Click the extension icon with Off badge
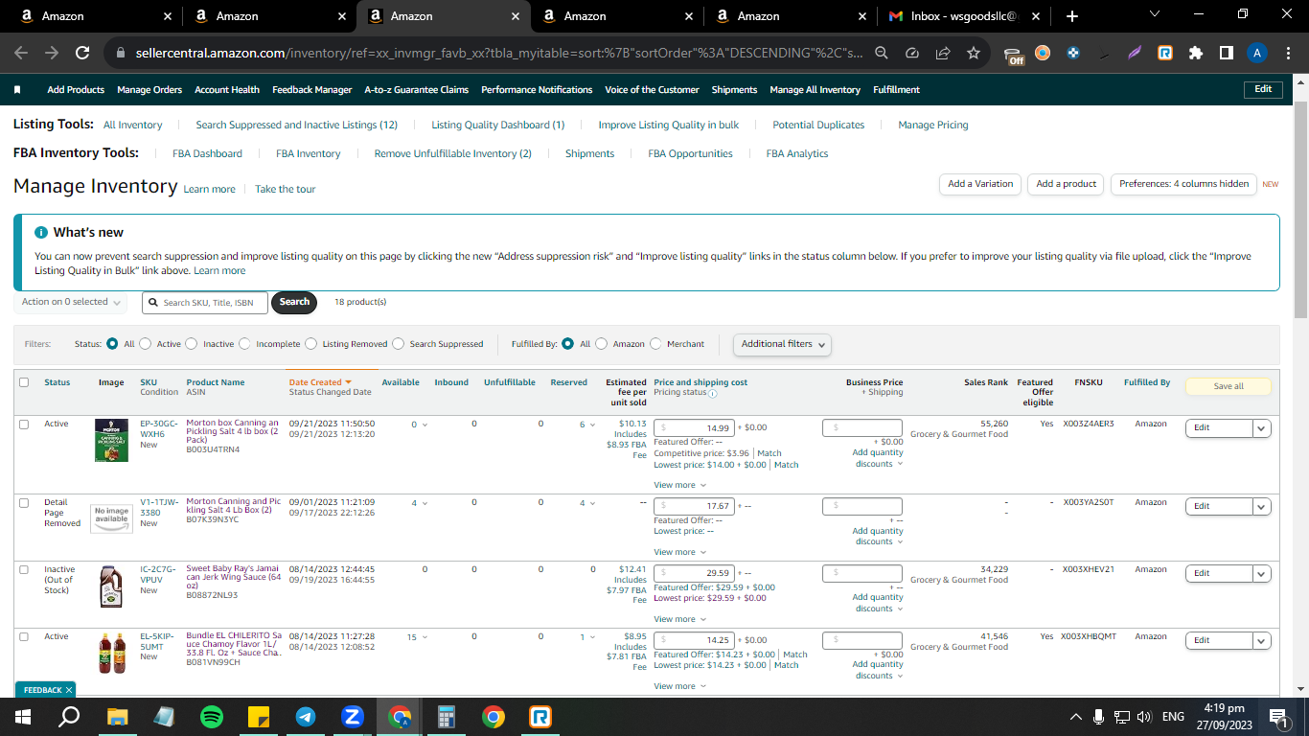 [x=1014, y=55]
